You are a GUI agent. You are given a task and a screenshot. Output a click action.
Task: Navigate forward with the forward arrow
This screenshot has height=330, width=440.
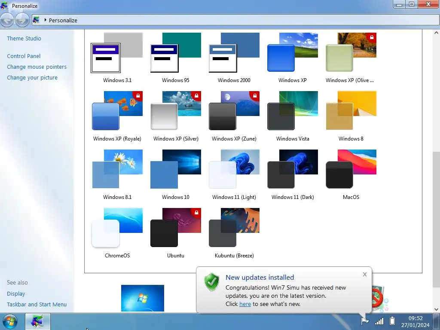coord(22,20)
